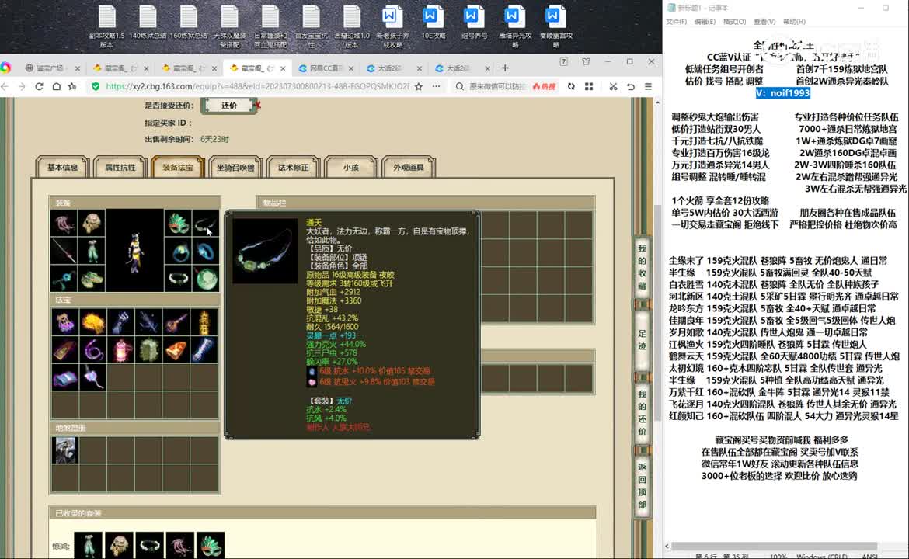
Task: Click the 还价 bargain button
Action: pos(229,106)
